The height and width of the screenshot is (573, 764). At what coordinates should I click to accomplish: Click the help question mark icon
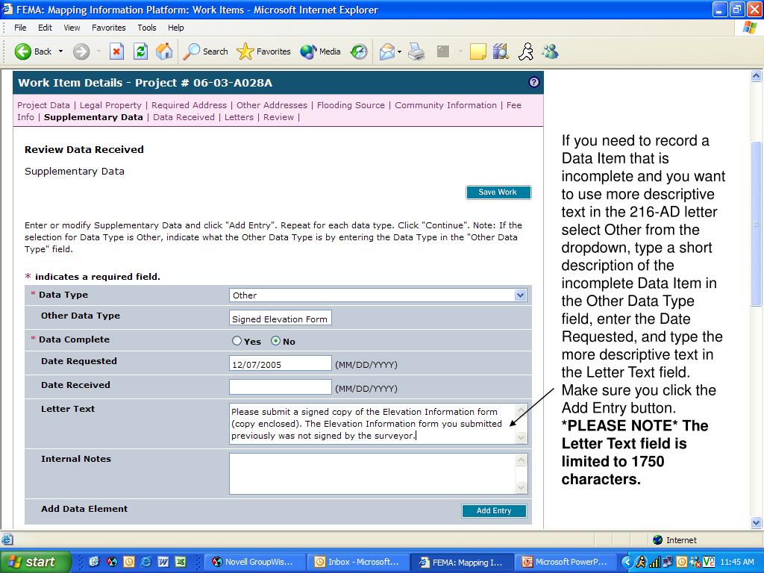[533, 82]
